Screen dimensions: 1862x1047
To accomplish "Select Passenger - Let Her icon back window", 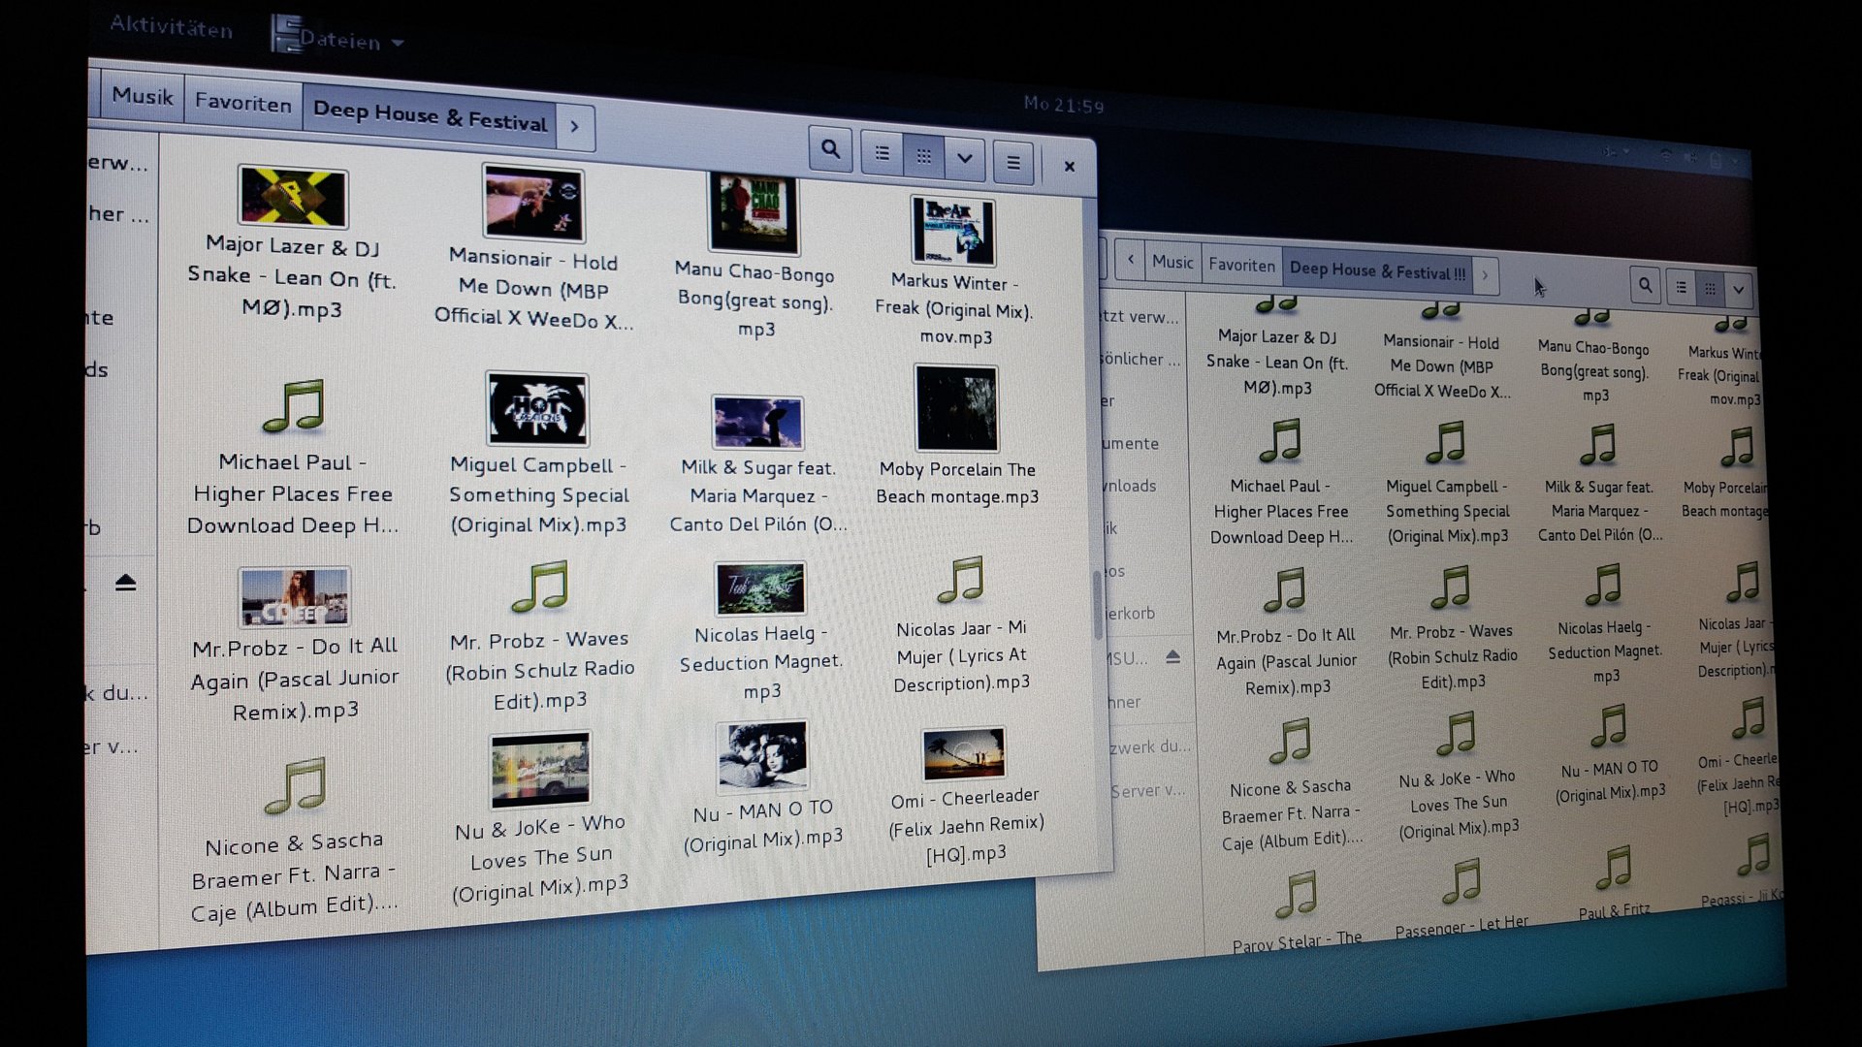I will 1462,880.
